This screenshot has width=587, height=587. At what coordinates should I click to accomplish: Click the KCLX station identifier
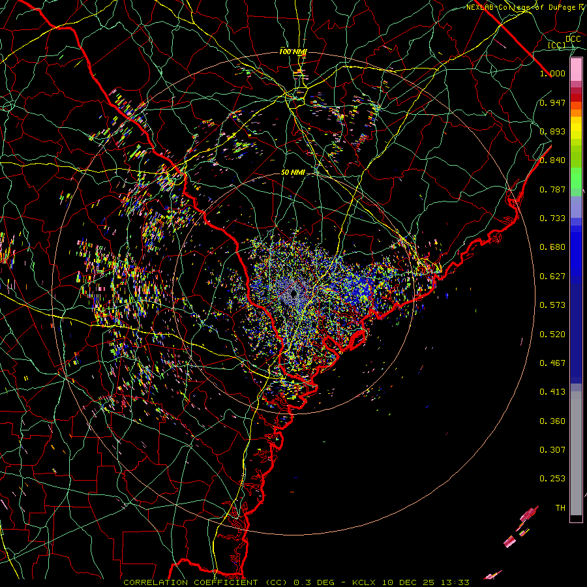363,582
